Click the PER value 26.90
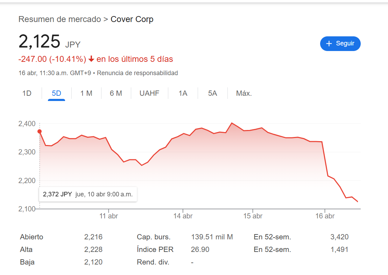Viewport: 388px width, 275px height. click(200, 249)
